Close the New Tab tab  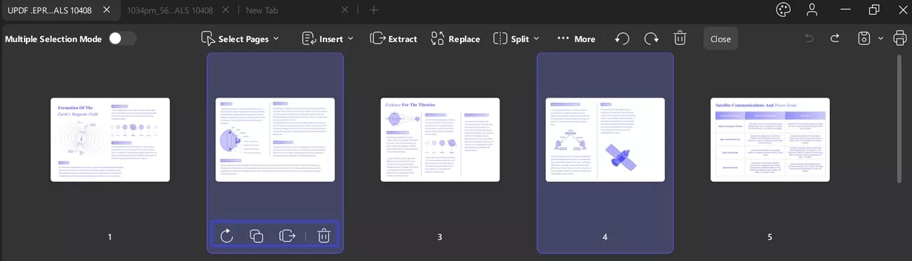(x=344, y=10)
